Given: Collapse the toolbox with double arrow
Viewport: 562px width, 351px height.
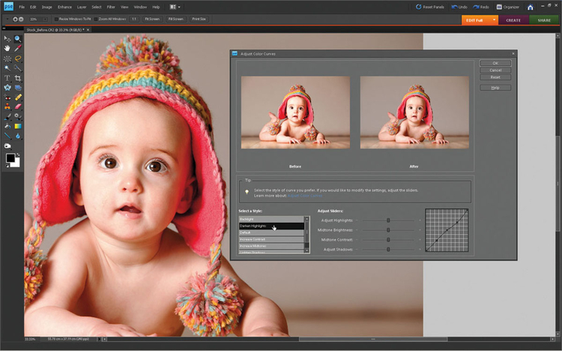Looking at the screenshot, I should pyautogui.click(x=4, y=28).
